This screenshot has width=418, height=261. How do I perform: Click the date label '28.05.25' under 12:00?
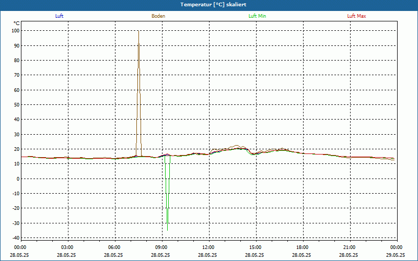click(x=207, y=255)
